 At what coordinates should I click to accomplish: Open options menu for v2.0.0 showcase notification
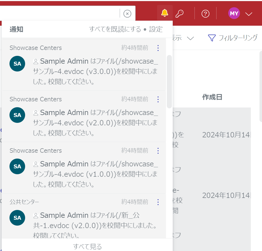[158, 99]
